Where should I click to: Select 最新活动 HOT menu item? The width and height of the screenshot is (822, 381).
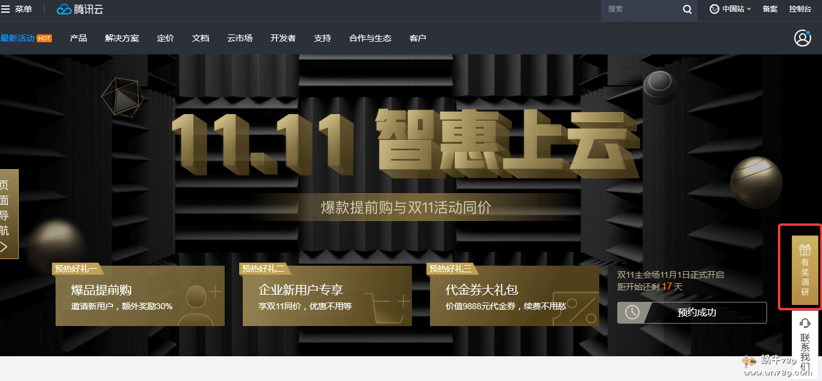[x=25, y=38]
